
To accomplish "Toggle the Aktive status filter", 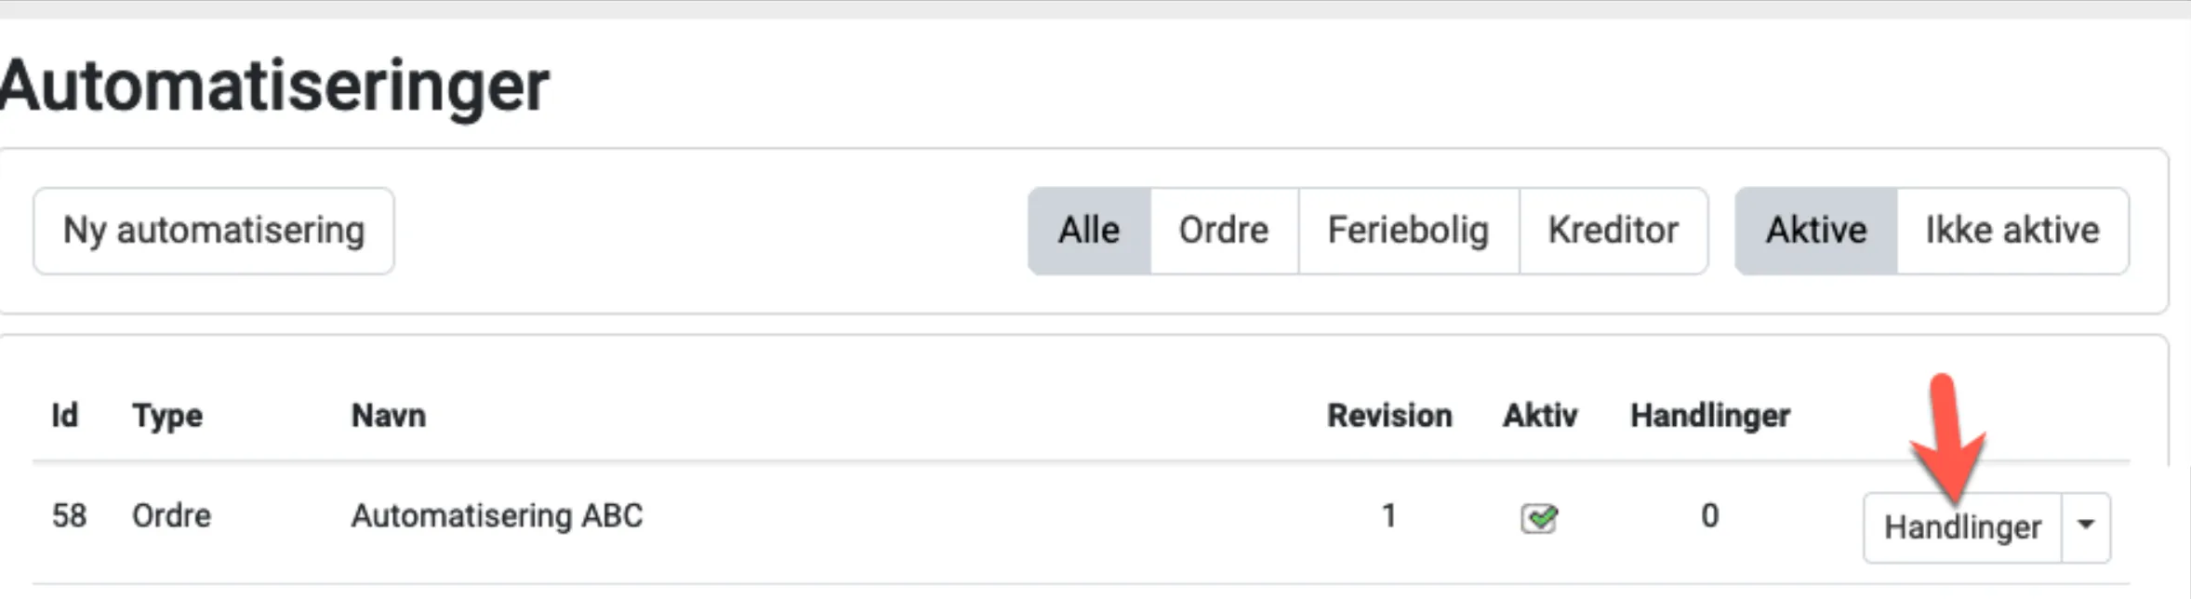I will tap(1816, 231).
